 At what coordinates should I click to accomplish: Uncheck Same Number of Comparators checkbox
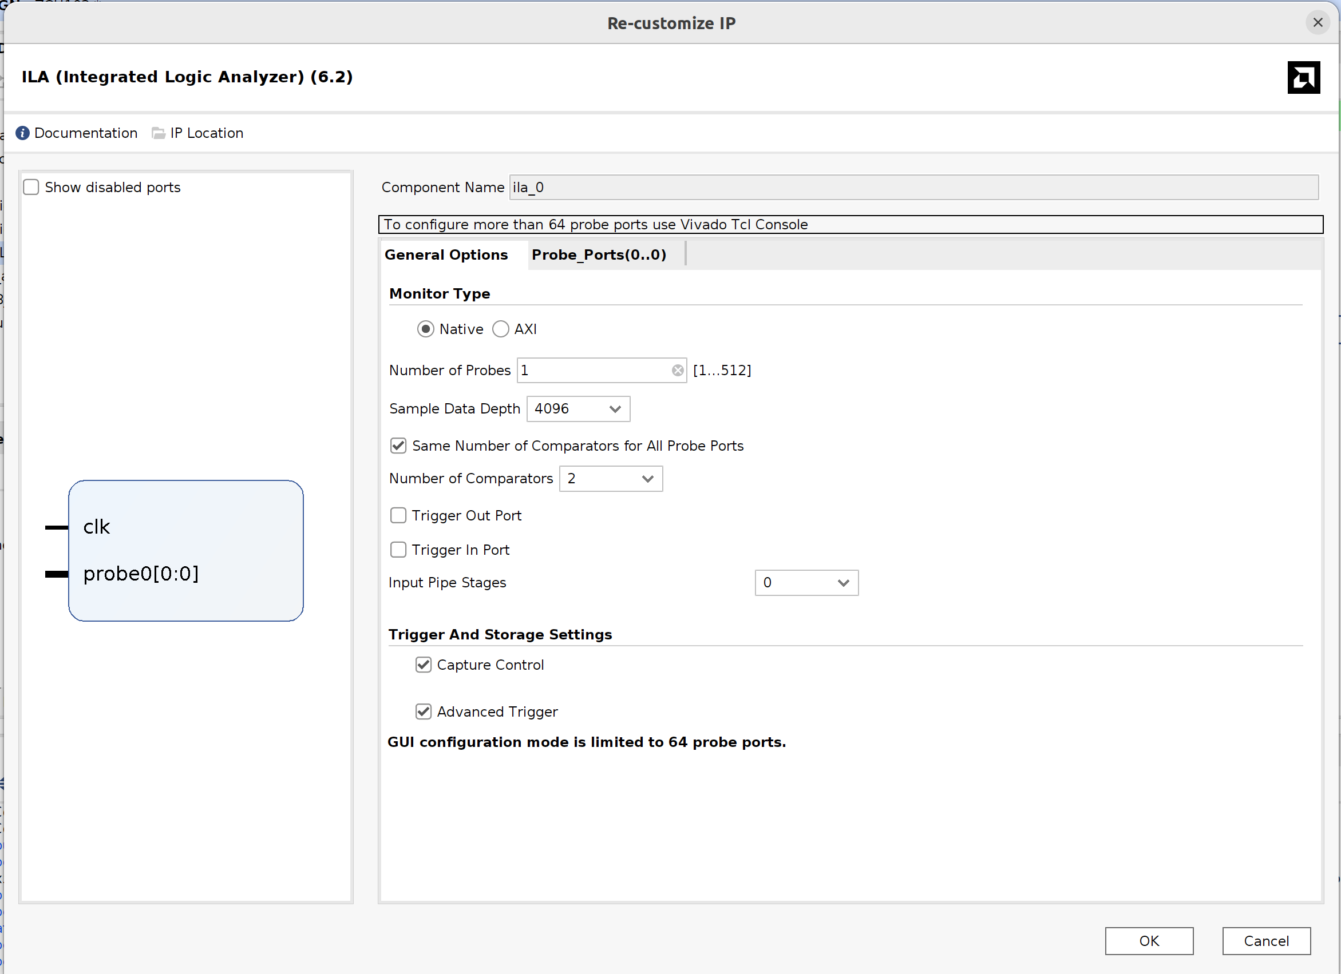pyautogui.click(x=398, y=446)
